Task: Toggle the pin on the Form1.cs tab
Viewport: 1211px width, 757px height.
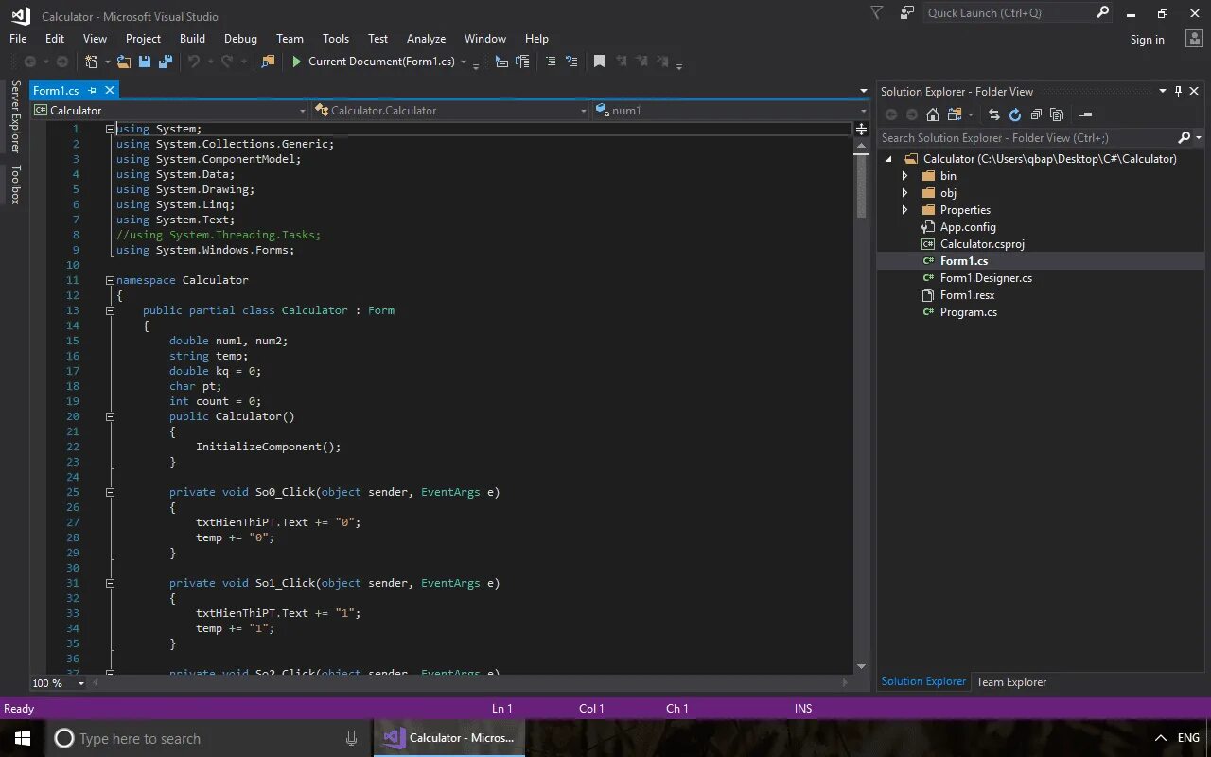Action: tap(93, 91)
